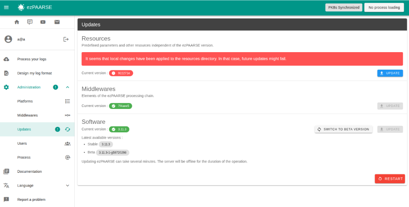Screen dimensions: 409x207
Task: Collapse the Administration section chevron
Action: coord(67,87)
